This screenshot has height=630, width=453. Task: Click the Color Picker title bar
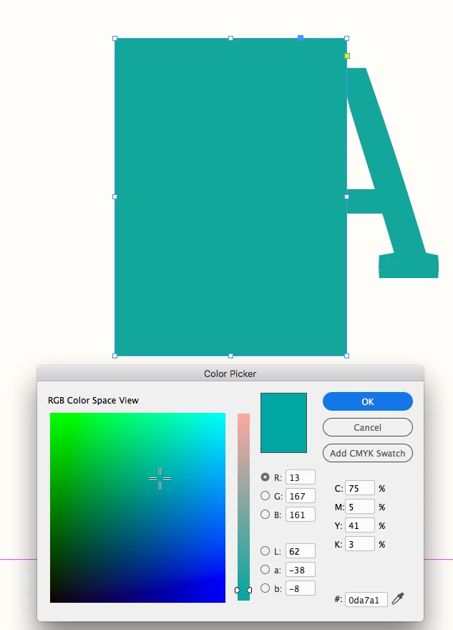pyautogui.click(x=230, y=373)
